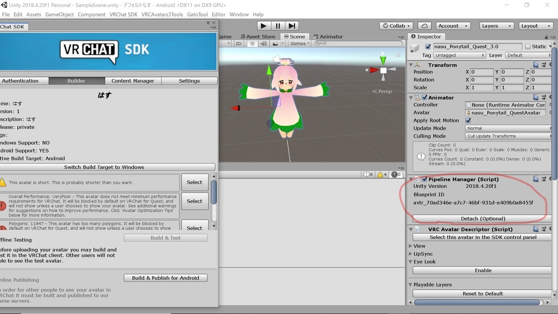Collapse the Playable Layers section
The image size is (558, 314).
tap(410, 285)
